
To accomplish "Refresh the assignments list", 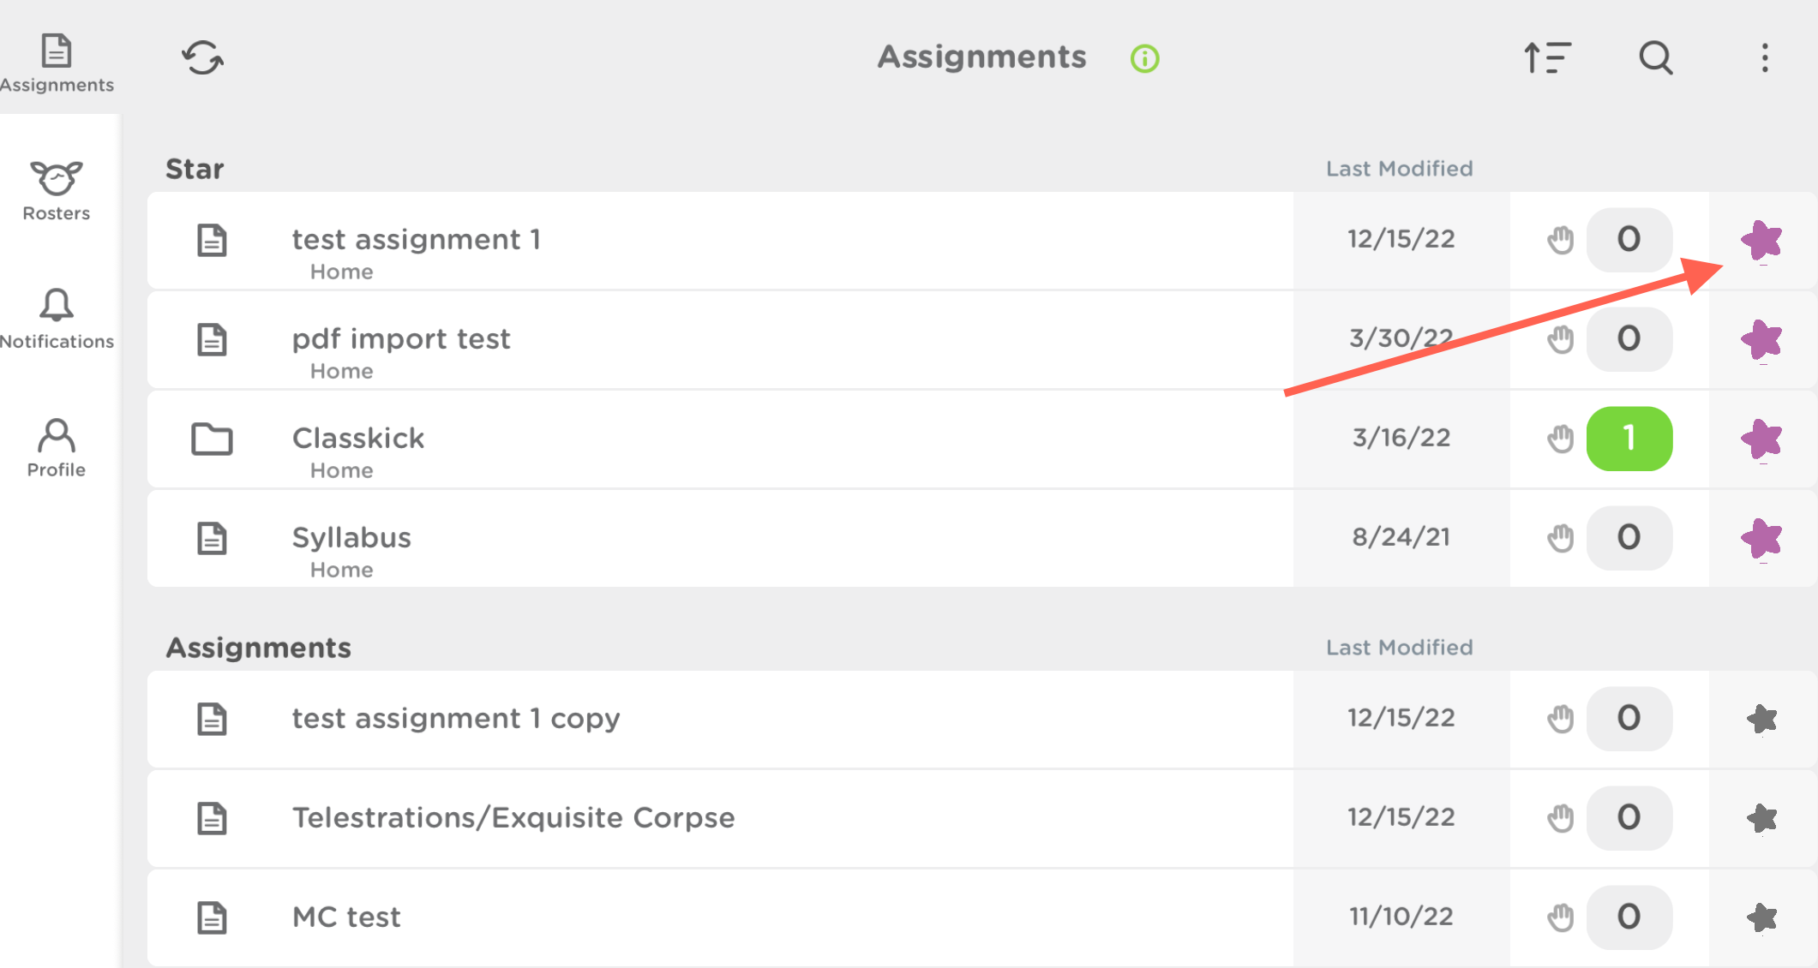I will coord(203,57).
